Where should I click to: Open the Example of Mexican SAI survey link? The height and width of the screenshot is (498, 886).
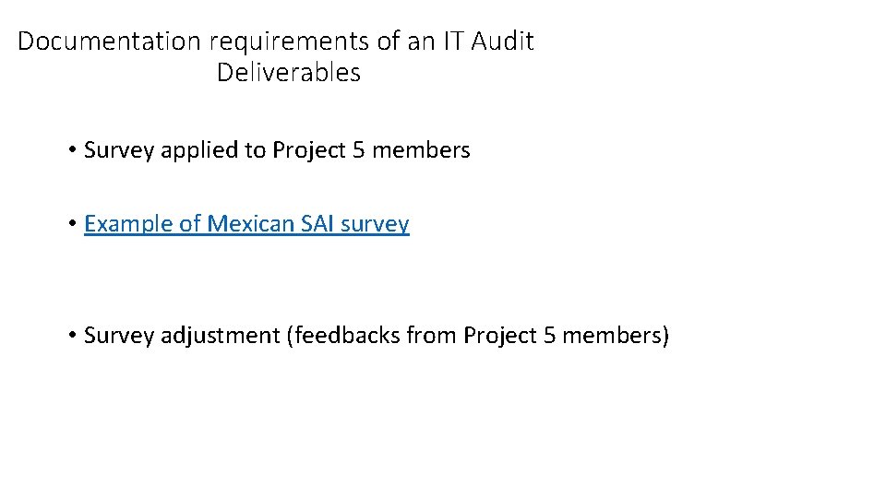246,224
